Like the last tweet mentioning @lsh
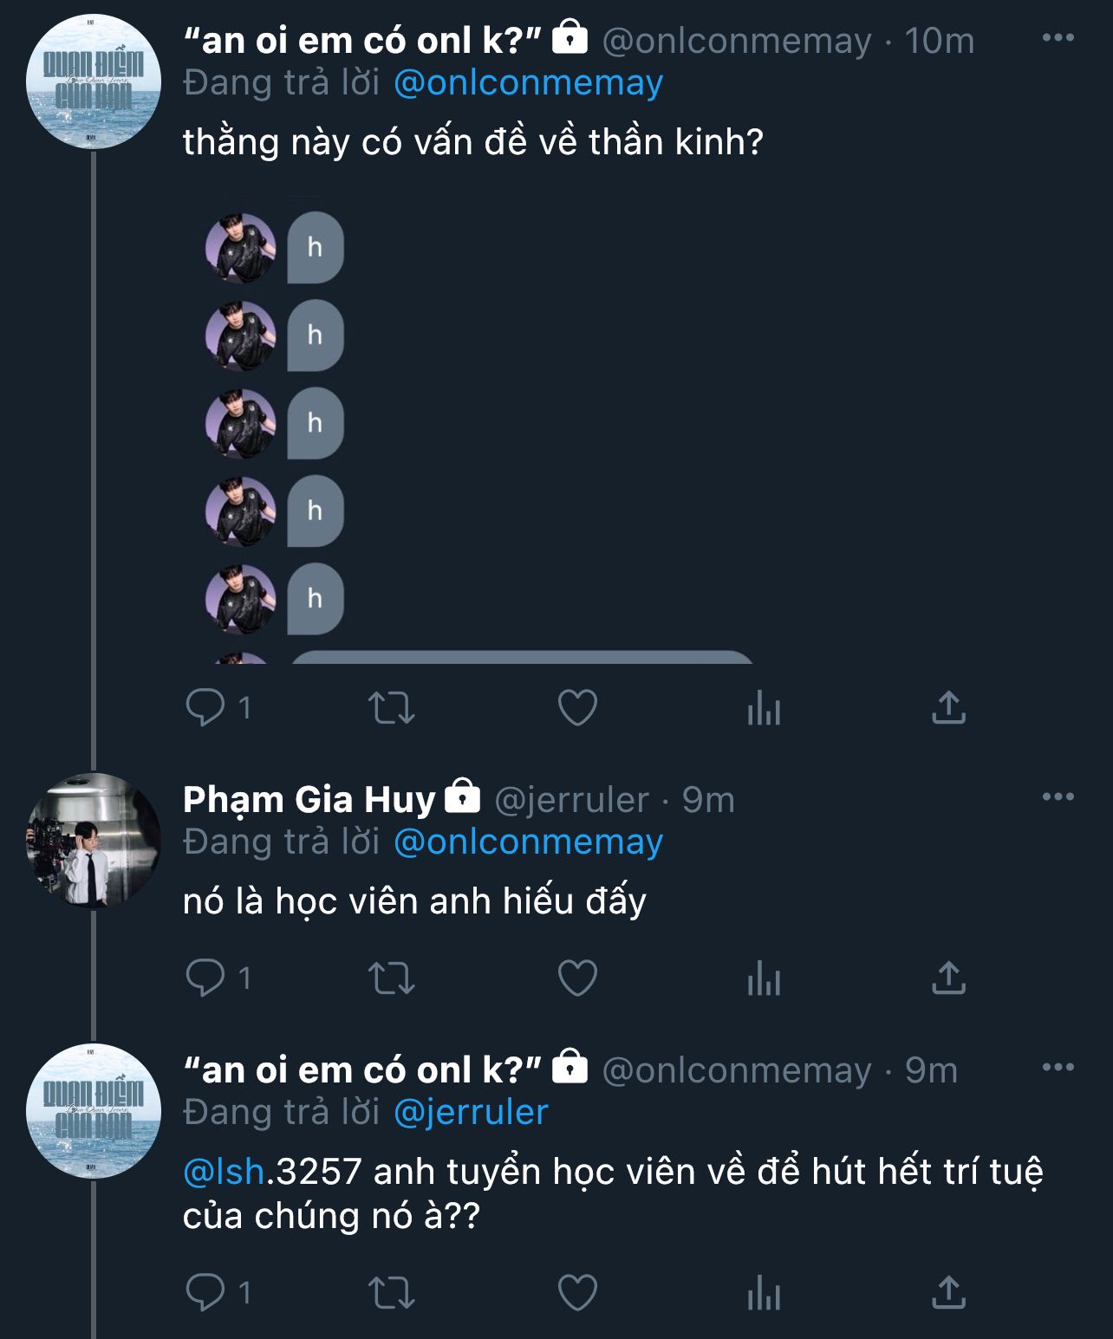The height and width of the screenshot is (1339, 1113). 577,1293
